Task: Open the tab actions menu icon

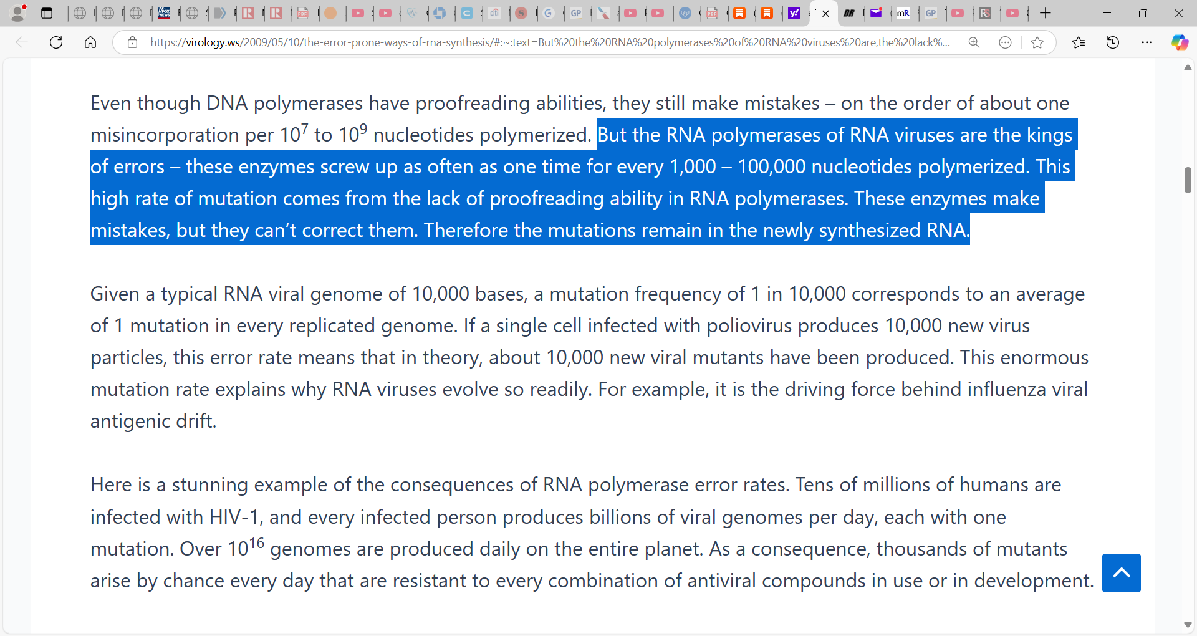Action: point(47,13)
